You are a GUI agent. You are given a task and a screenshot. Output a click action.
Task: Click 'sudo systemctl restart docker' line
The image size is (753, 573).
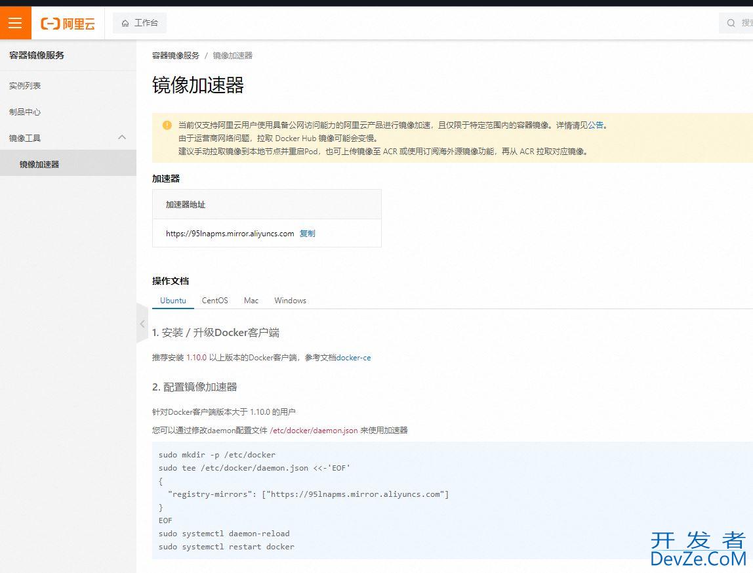227,547
